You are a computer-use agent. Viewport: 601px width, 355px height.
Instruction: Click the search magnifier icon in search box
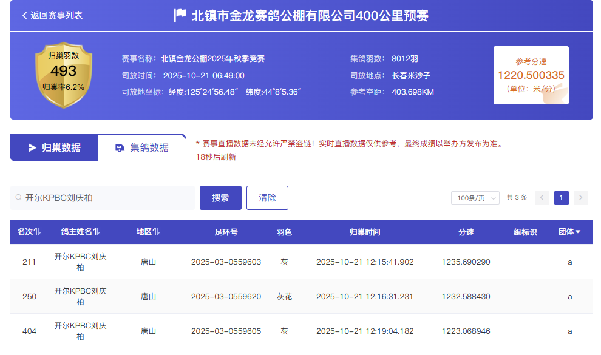click(19, 198)
